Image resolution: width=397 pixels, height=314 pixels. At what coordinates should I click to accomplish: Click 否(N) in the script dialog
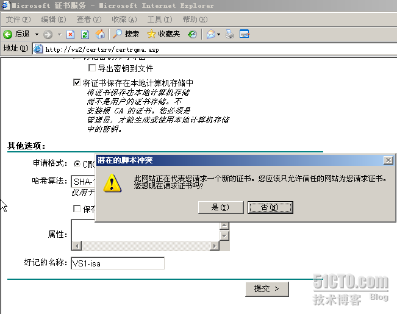(x=270, y=207)
